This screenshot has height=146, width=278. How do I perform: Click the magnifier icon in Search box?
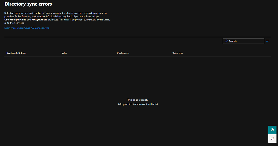226,41
